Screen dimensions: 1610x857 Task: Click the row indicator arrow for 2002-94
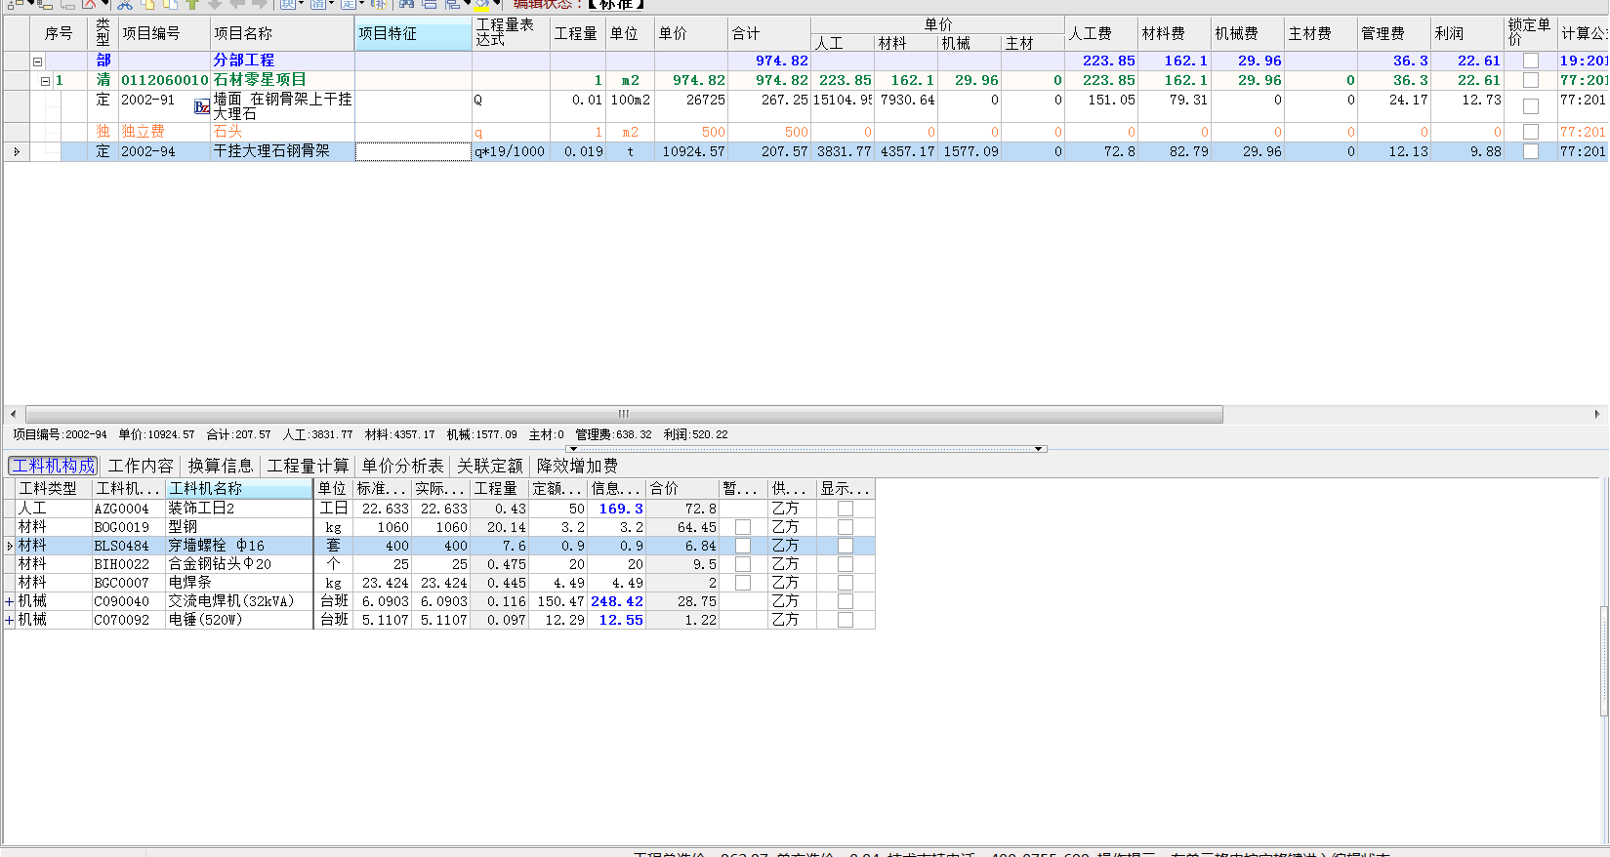16,151
